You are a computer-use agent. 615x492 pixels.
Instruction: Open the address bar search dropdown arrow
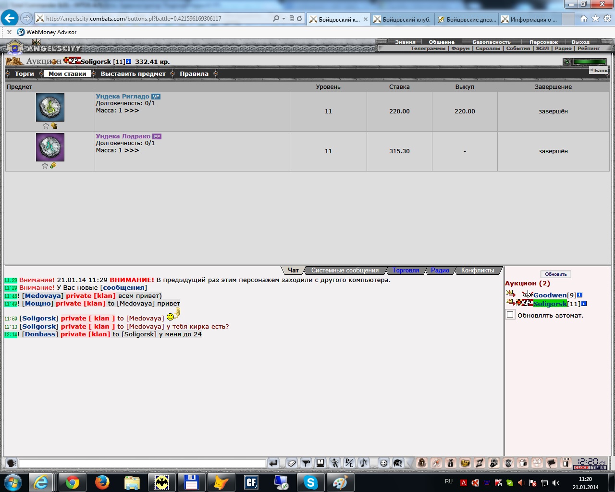point(283,19)
